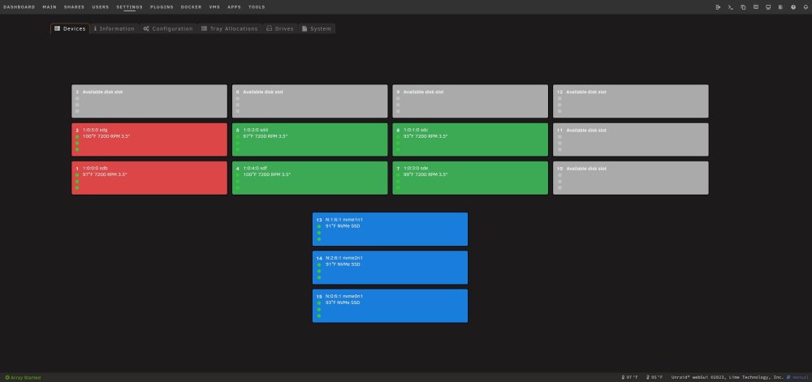Click '1:0:2:0 sdd' in tray 5
This screenshot has height=382, width=812.
[x=256, y=131]
